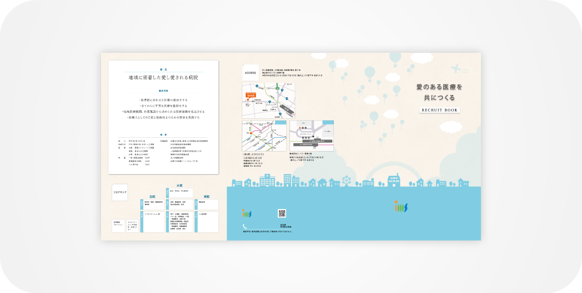Open the station bus stop map
The image size is (582, 293).
tap(311, 136)
